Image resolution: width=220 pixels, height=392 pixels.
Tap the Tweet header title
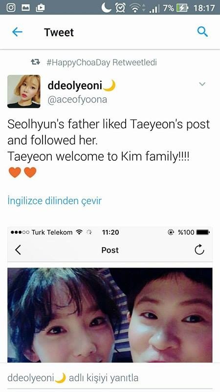(59, 32)
